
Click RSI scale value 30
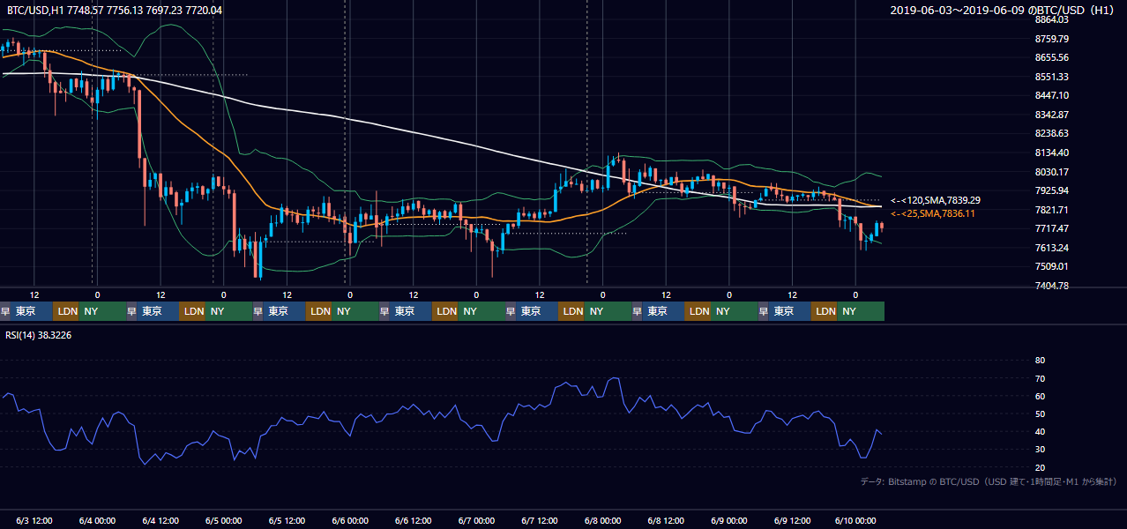point(1041,450)
